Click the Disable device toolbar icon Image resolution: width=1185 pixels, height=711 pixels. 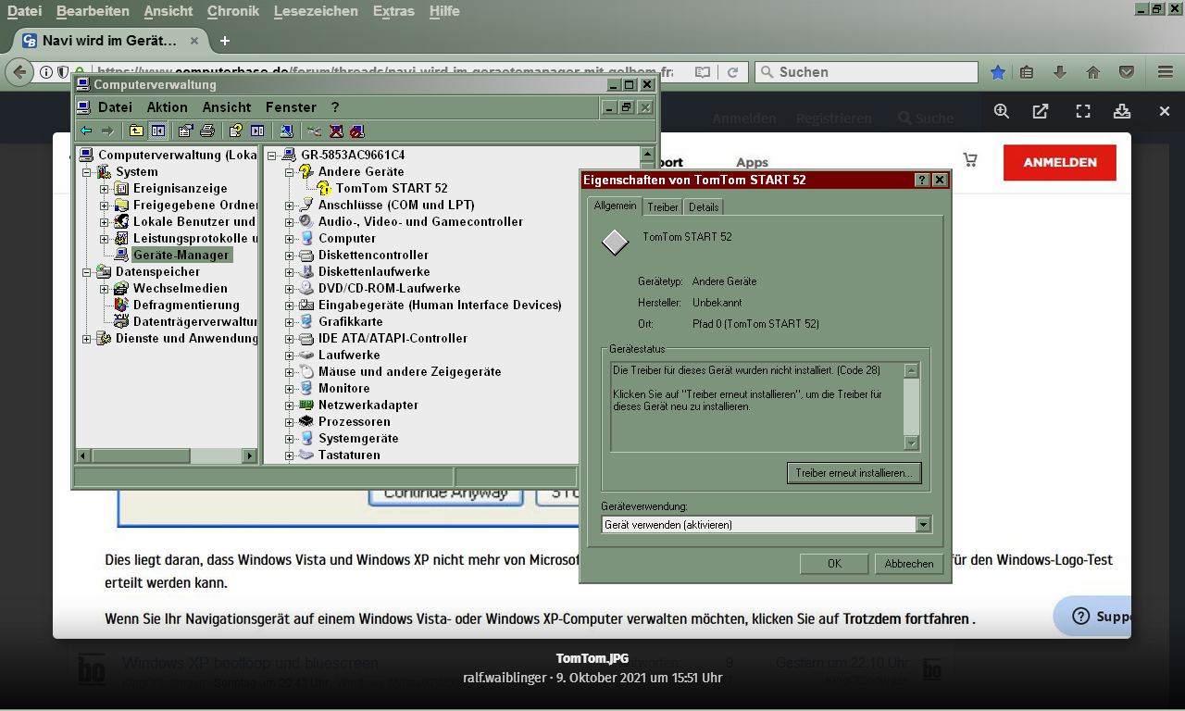click(357, 131)
